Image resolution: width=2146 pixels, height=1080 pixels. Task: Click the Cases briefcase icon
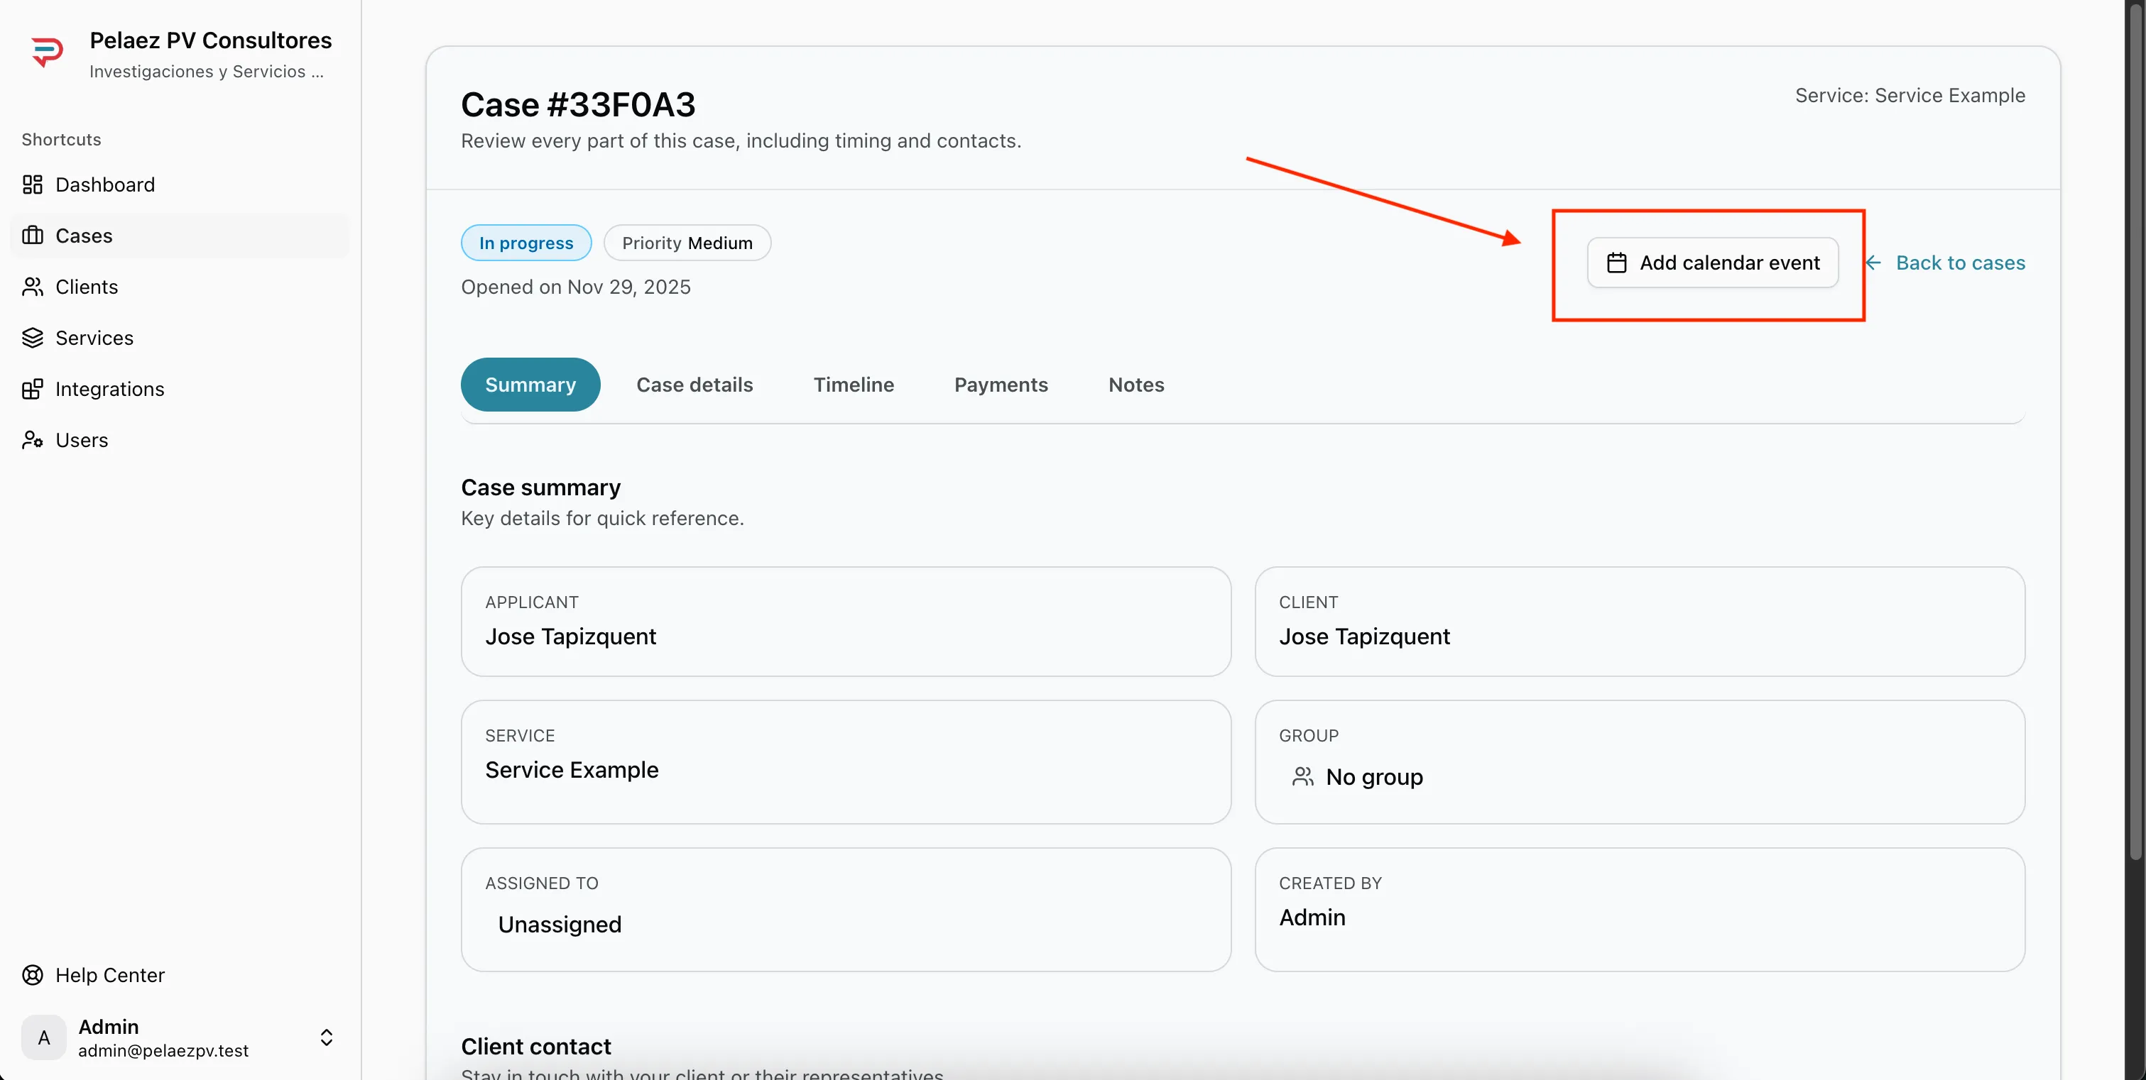33,235
